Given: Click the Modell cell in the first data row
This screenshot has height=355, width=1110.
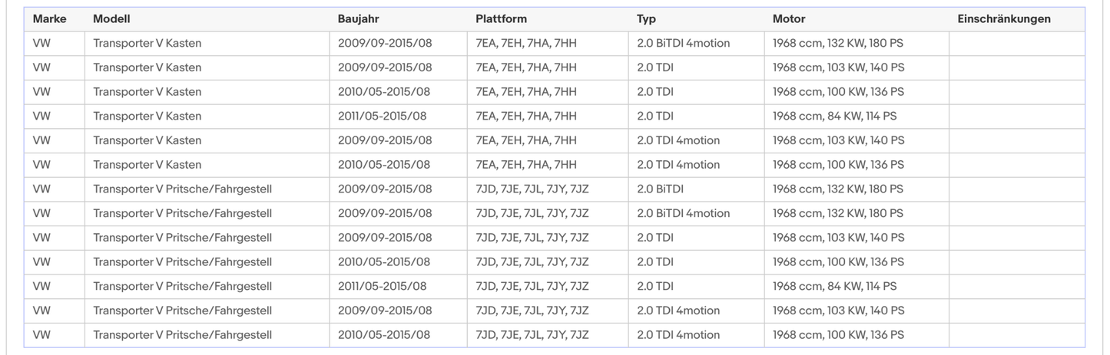Looking at the screenshot, I should [x=147, y=44].
